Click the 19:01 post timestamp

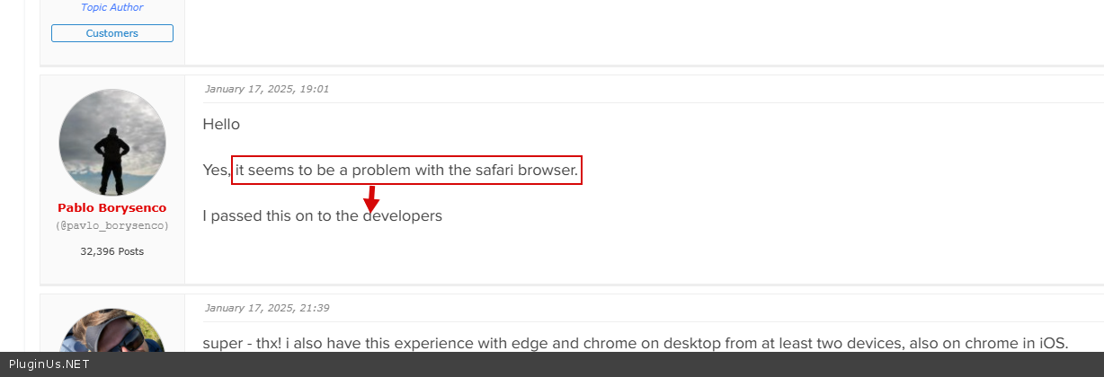[x=266, y=89]
